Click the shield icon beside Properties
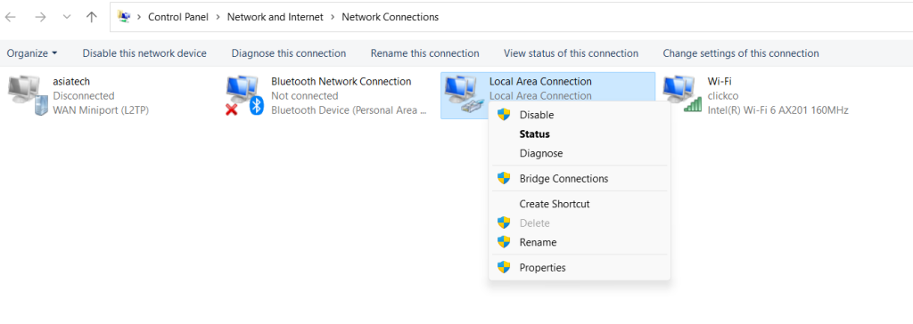Screen dimensions: 913x324 click(504, 268)
